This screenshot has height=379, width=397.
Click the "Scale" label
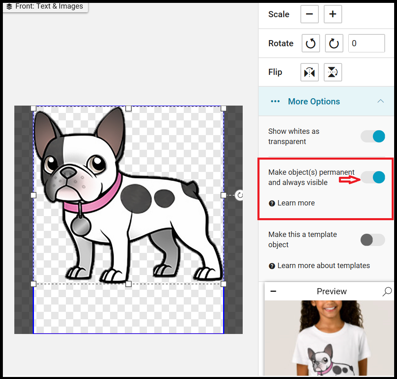[279, 14]
